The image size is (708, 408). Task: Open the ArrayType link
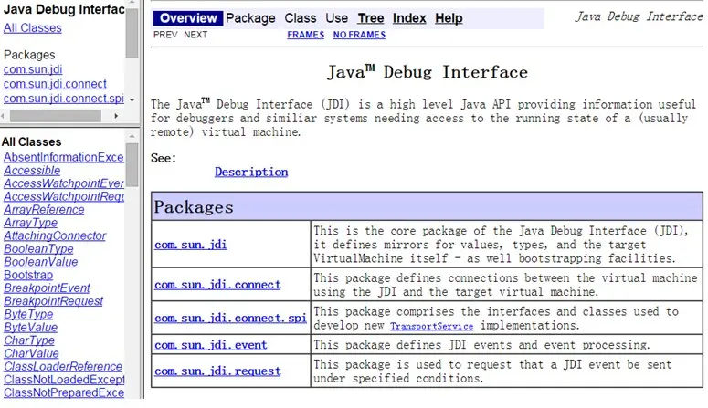[31, 223]
